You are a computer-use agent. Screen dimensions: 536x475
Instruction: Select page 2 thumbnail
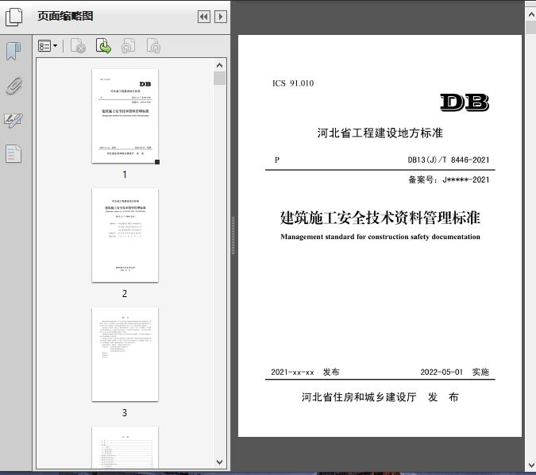point(125,235)
